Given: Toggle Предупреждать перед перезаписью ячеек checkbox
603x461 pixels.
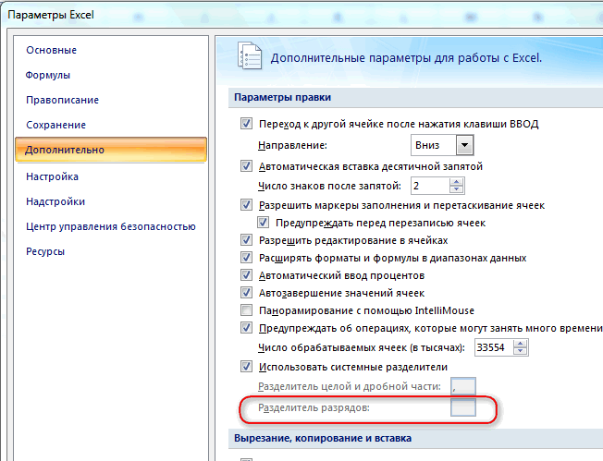Looking at the screenshot, I should (x=263, y=223).
